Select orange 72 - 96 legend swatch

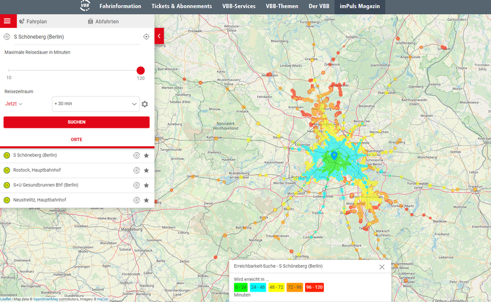[295, 287]
